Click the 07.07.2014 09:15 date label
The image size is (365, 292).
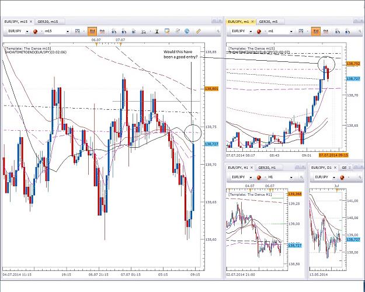[333, 155]
